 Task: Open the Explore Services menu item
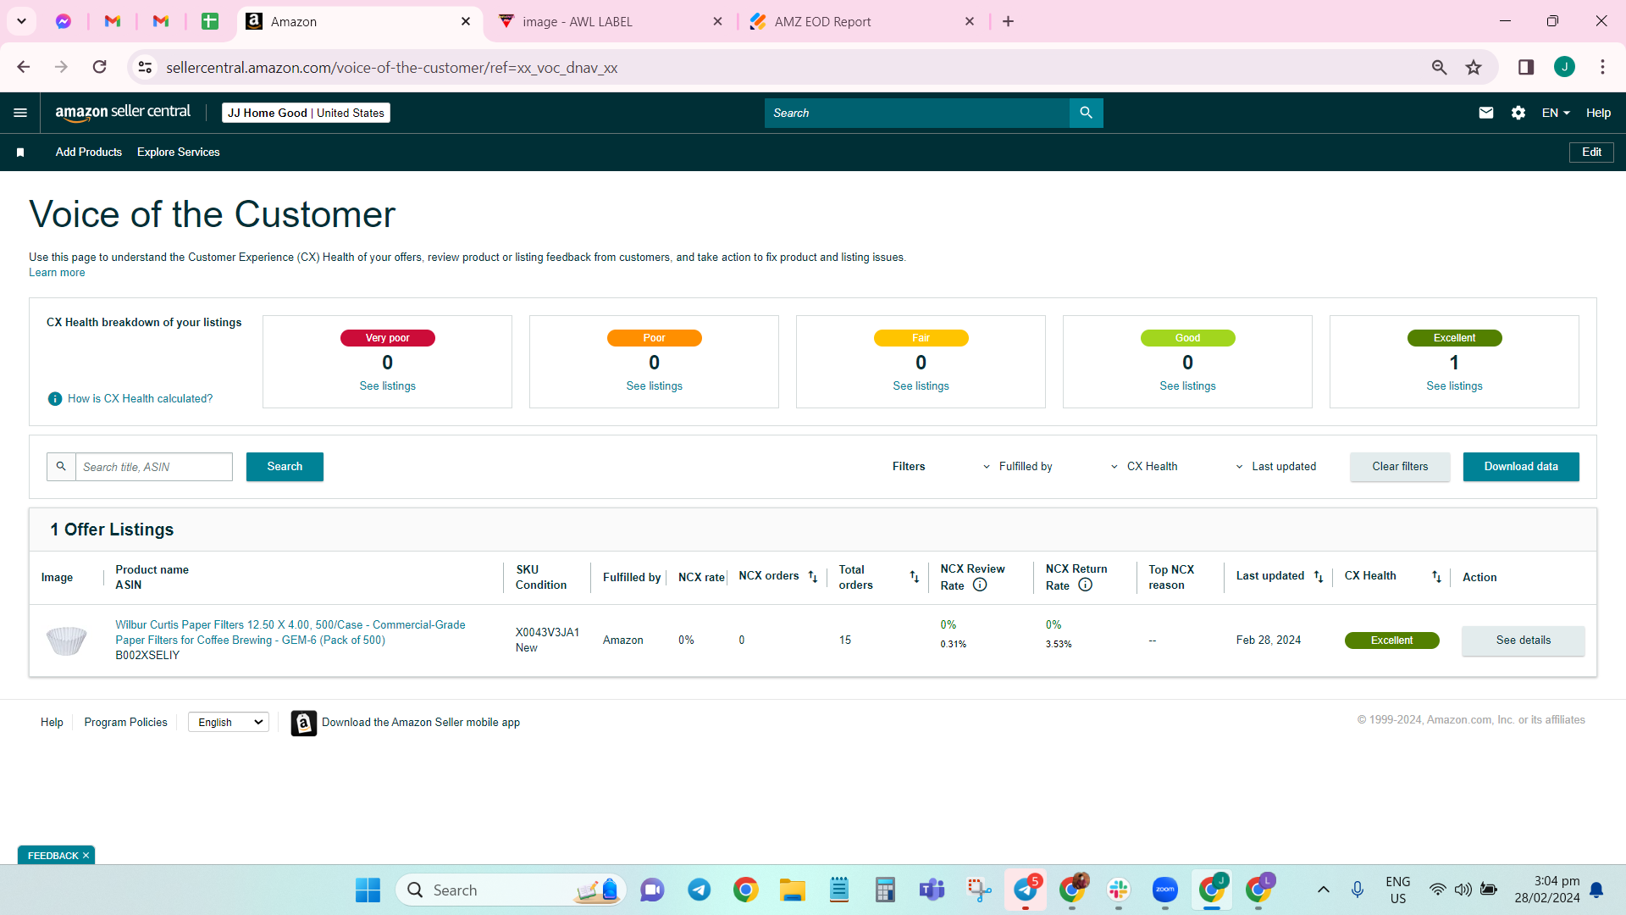pos(179,152)
